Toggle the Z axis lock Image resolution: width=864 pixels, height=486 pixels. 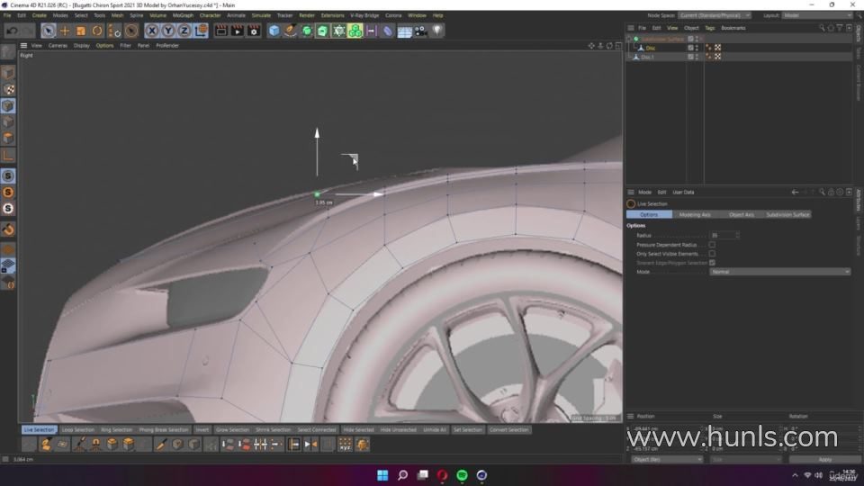(x=184, y=31)
